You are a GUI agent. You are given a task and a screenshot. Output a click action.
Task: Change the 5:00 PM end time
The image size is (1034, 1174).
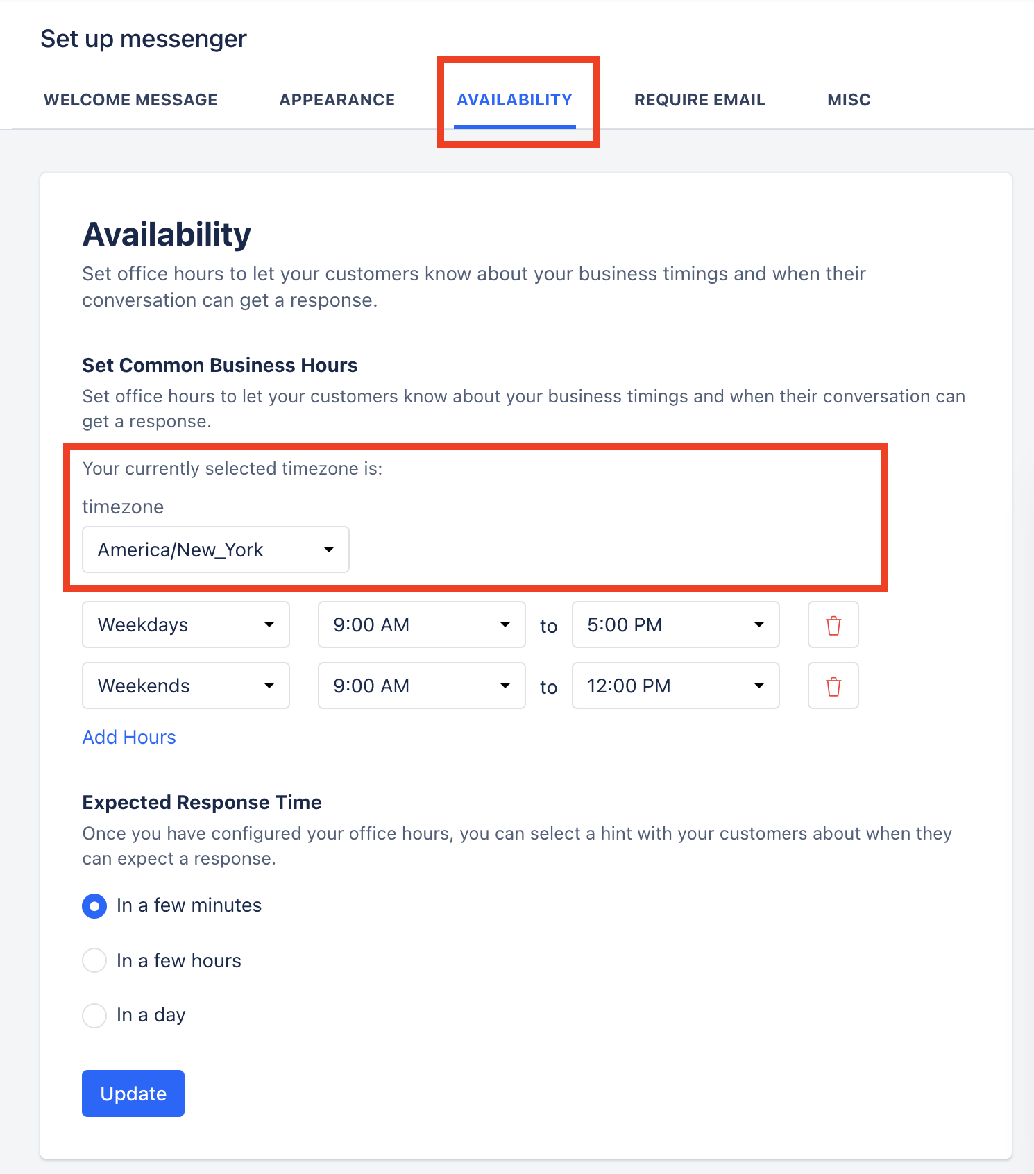coord(675,624)
